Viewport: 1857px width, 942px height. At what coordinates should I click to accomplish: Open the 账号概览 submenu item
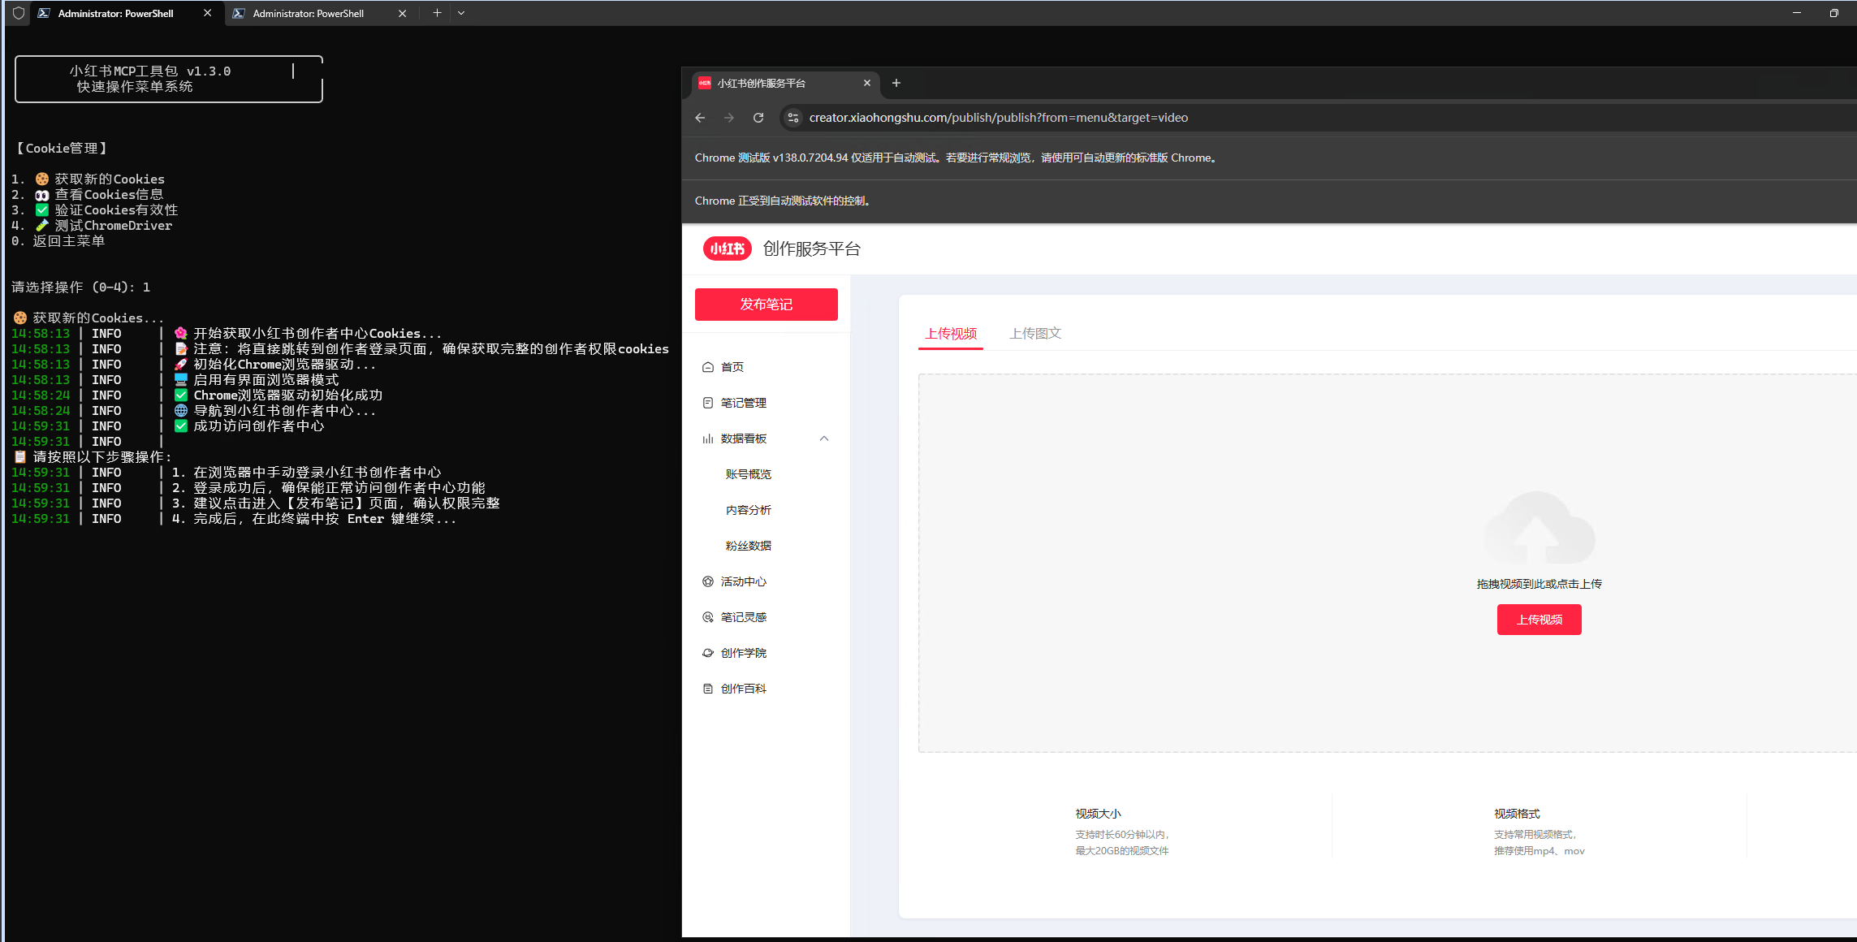pos(748,474)
